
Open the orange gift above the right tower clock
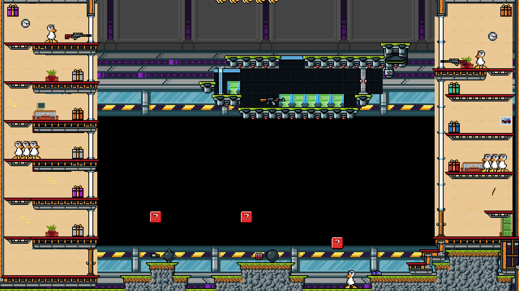(x=506, y=11)
